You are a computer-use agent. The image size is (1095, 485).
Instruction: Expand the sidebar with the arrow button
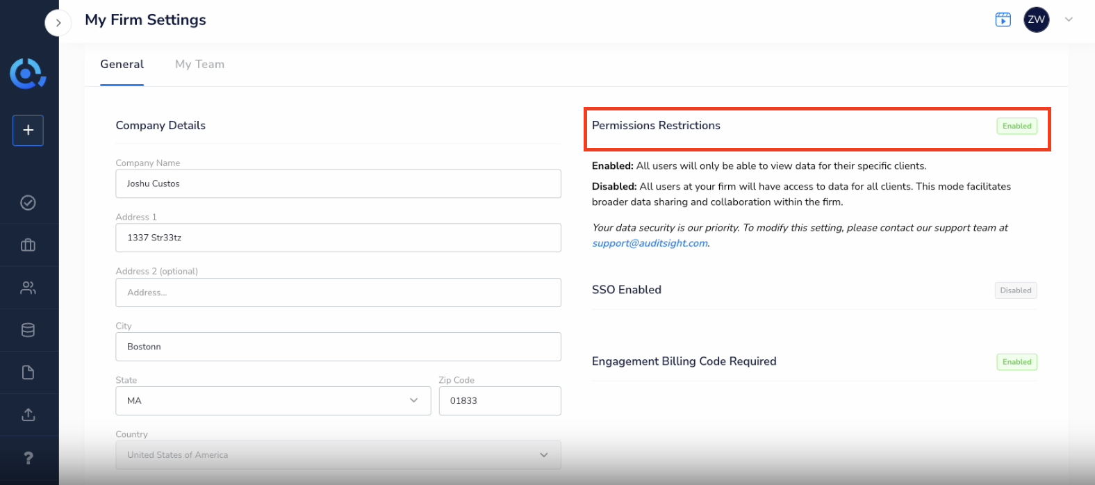58,23
